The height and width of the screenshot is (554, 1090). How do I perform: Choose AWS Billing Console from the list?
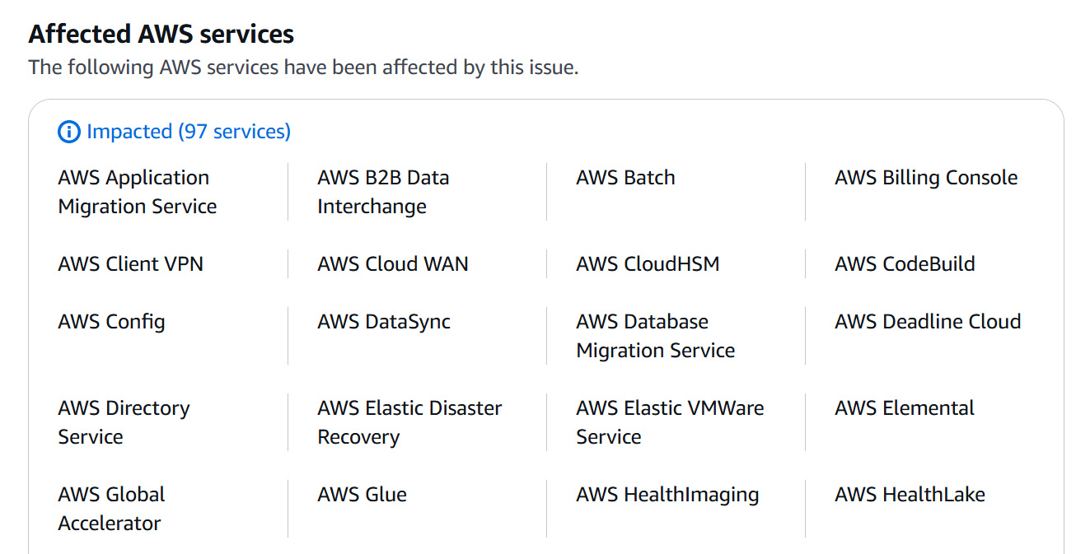[926, 178]
